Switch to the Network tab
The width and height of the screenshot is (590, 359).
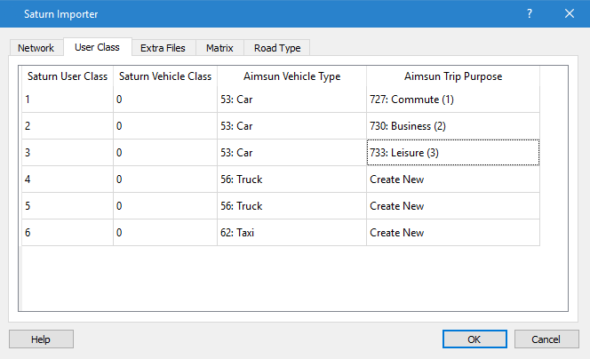(36, 48)
